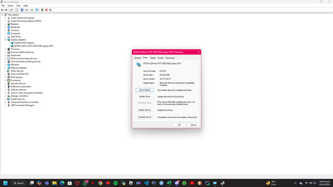Open Excel from taskbar

169,183
